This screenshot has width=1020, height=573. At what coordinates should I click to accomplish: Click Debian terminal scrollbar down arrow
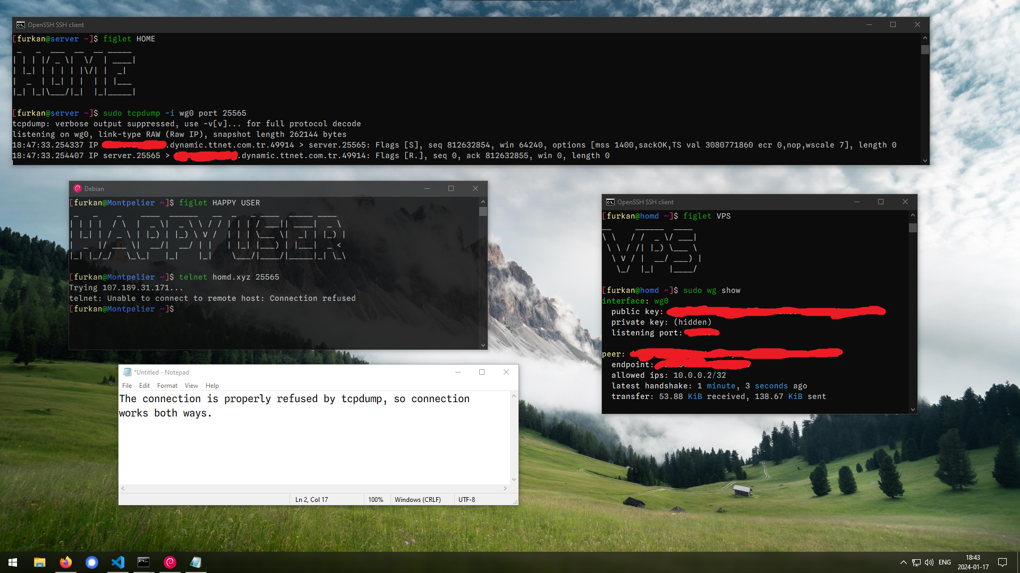(x=483, y=345)
